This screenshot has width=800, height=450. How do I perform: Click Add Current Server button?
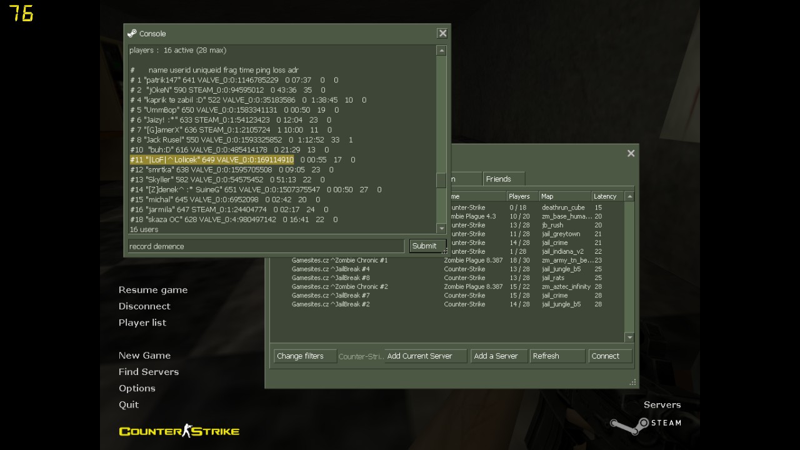pyautogui.click(x=426, y=356)
